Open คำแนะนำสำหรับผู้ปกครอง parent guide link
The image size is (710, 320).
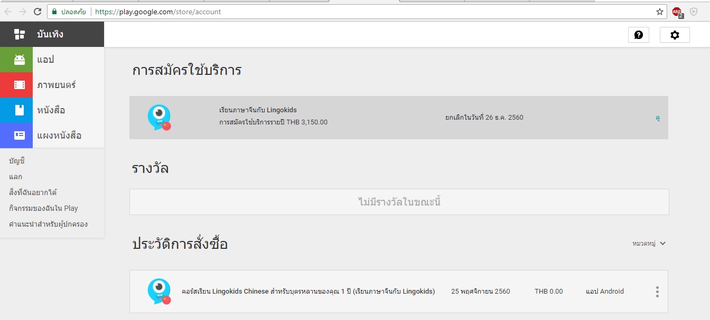click(x=49, y=224)
